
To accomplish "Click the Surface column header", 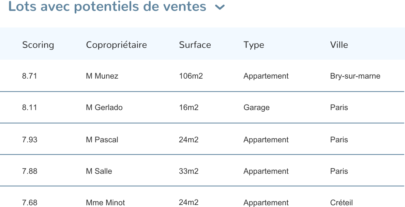I will pos(195,45).
